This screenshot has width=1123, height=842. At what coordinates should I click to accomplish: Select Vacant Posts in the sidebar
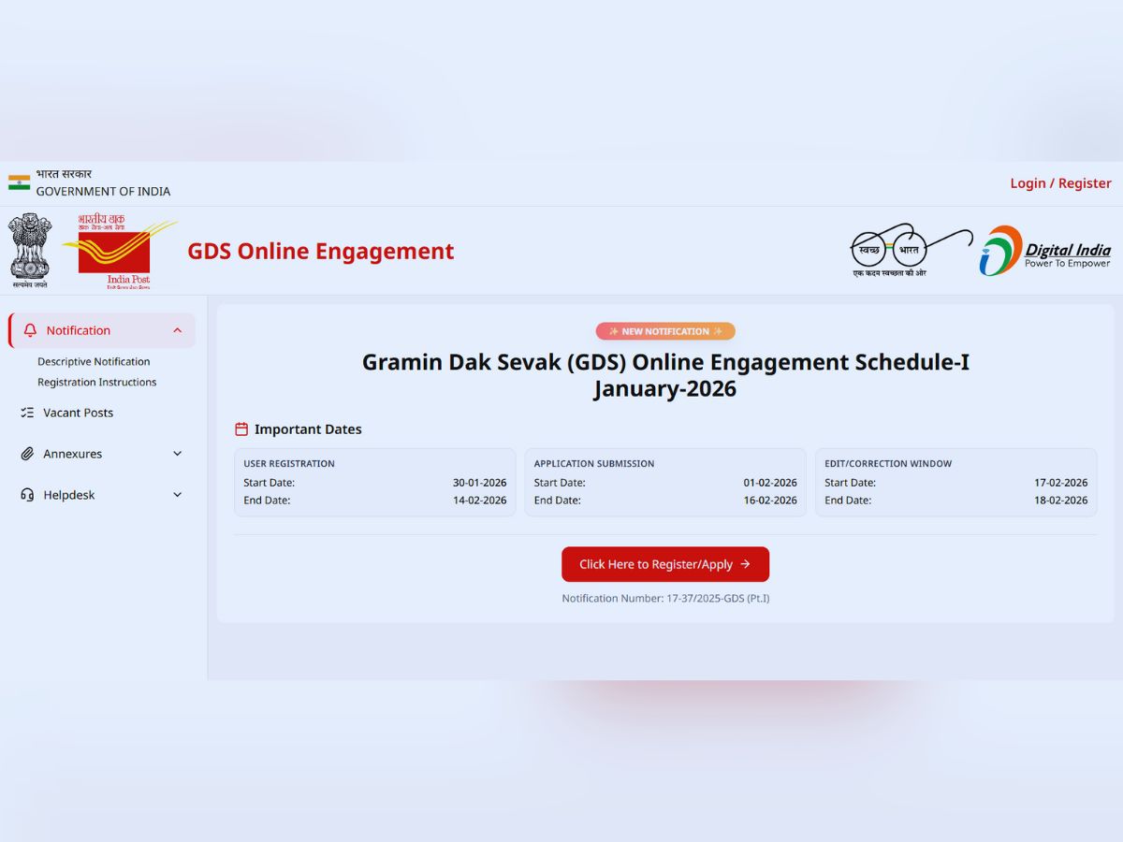pos(79,413)
